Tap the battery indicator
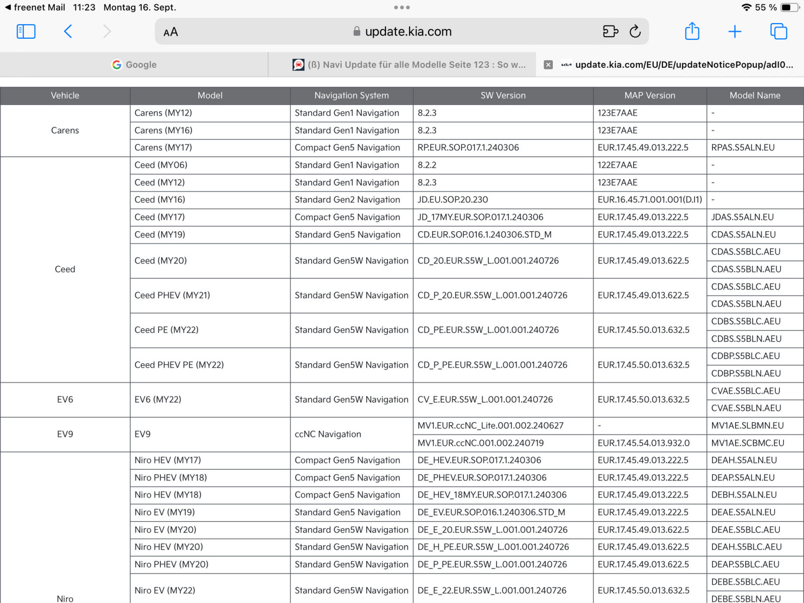The width and height of the screenshot is (804, 603). pyautogui.click(x=789, y=8)
